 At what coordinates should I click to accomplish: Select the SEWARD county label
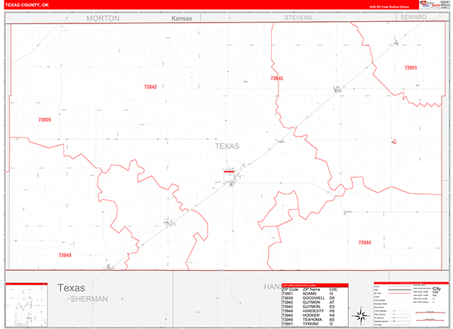click(413, 17)
